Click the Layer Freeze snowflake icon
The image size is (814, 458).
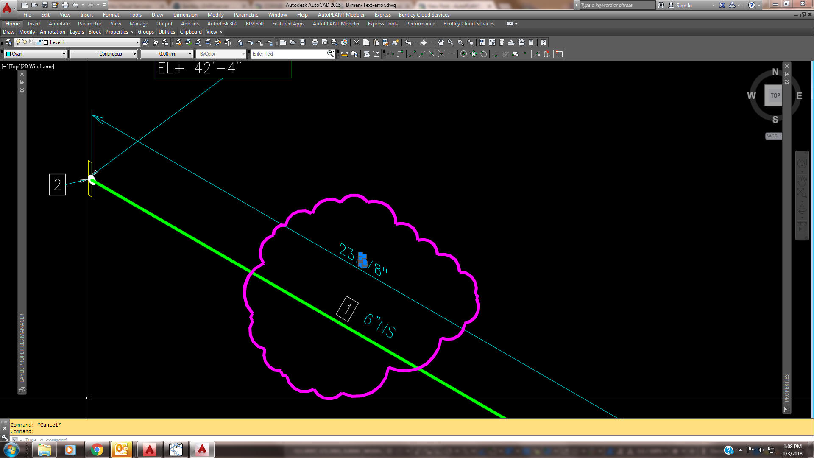coord(240,42)
